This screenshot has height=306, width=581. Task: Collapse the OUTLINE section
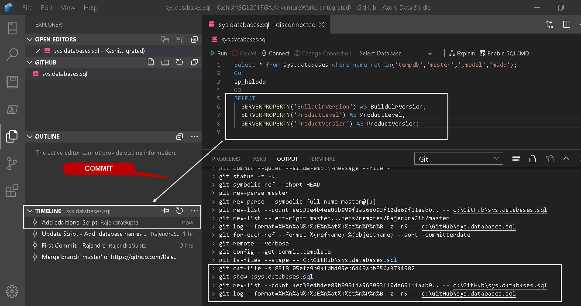[30, 136]
